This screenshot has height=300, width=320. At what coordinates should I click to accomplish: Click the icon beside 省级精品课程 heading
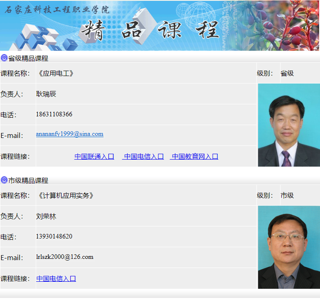pos(4,58)
